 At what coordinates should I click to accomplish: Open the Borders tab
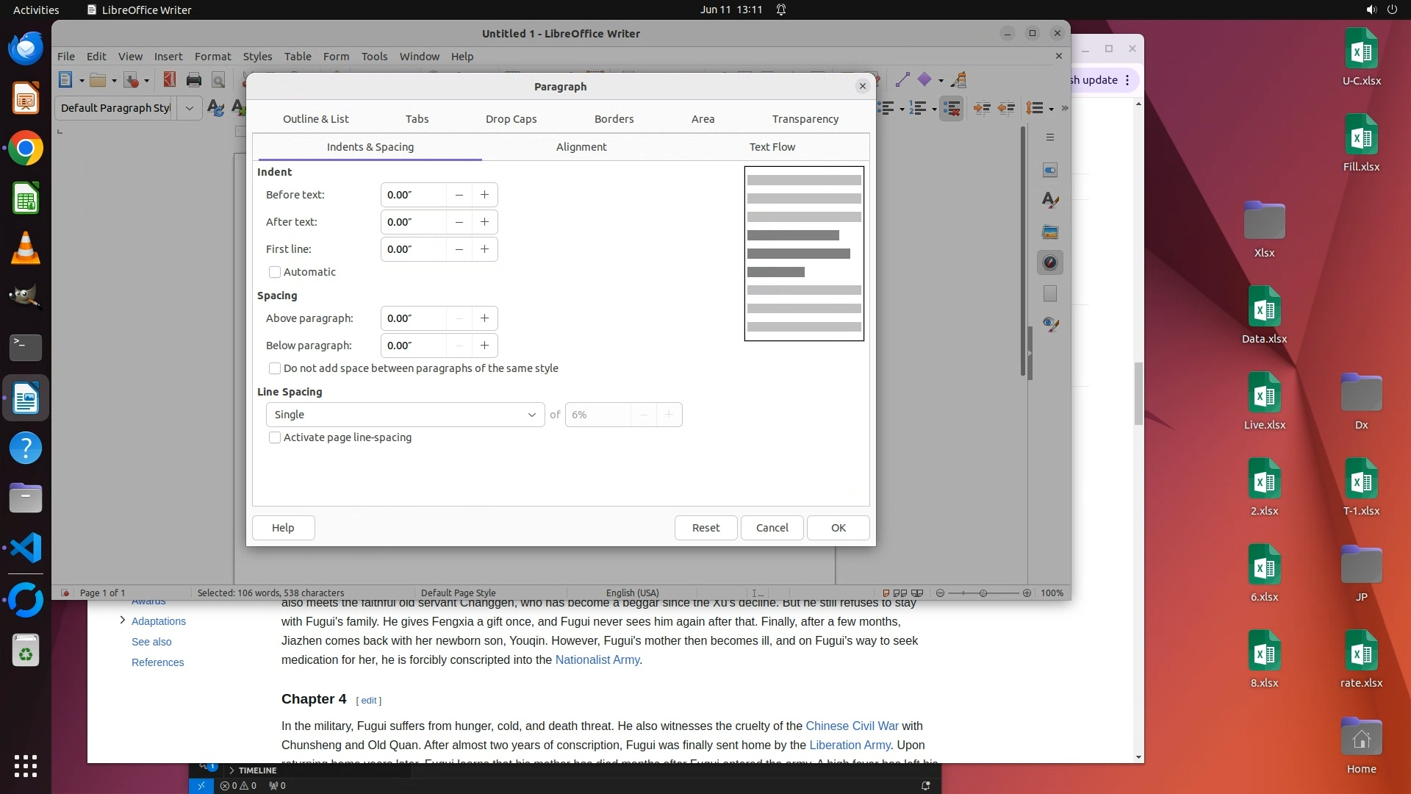click(x=614, y=119)
